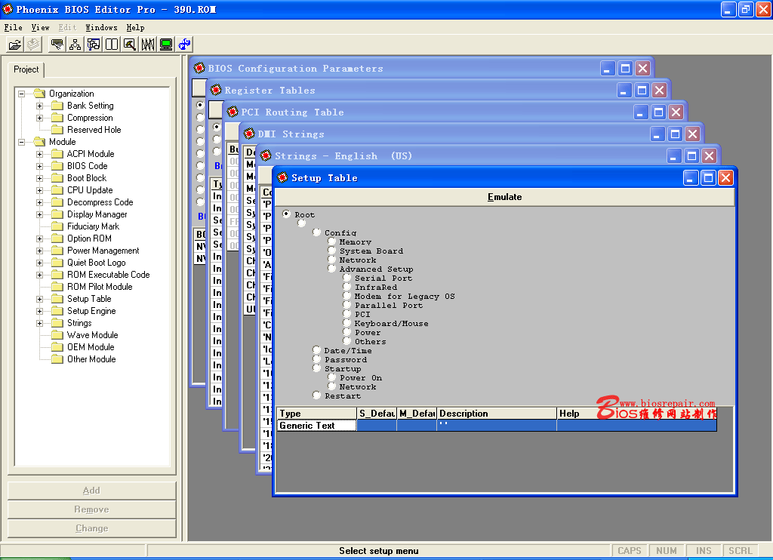Screen dimensions: 773x560
Task: Select Option ROM in the project tree
Action: (x=89, y=238)
